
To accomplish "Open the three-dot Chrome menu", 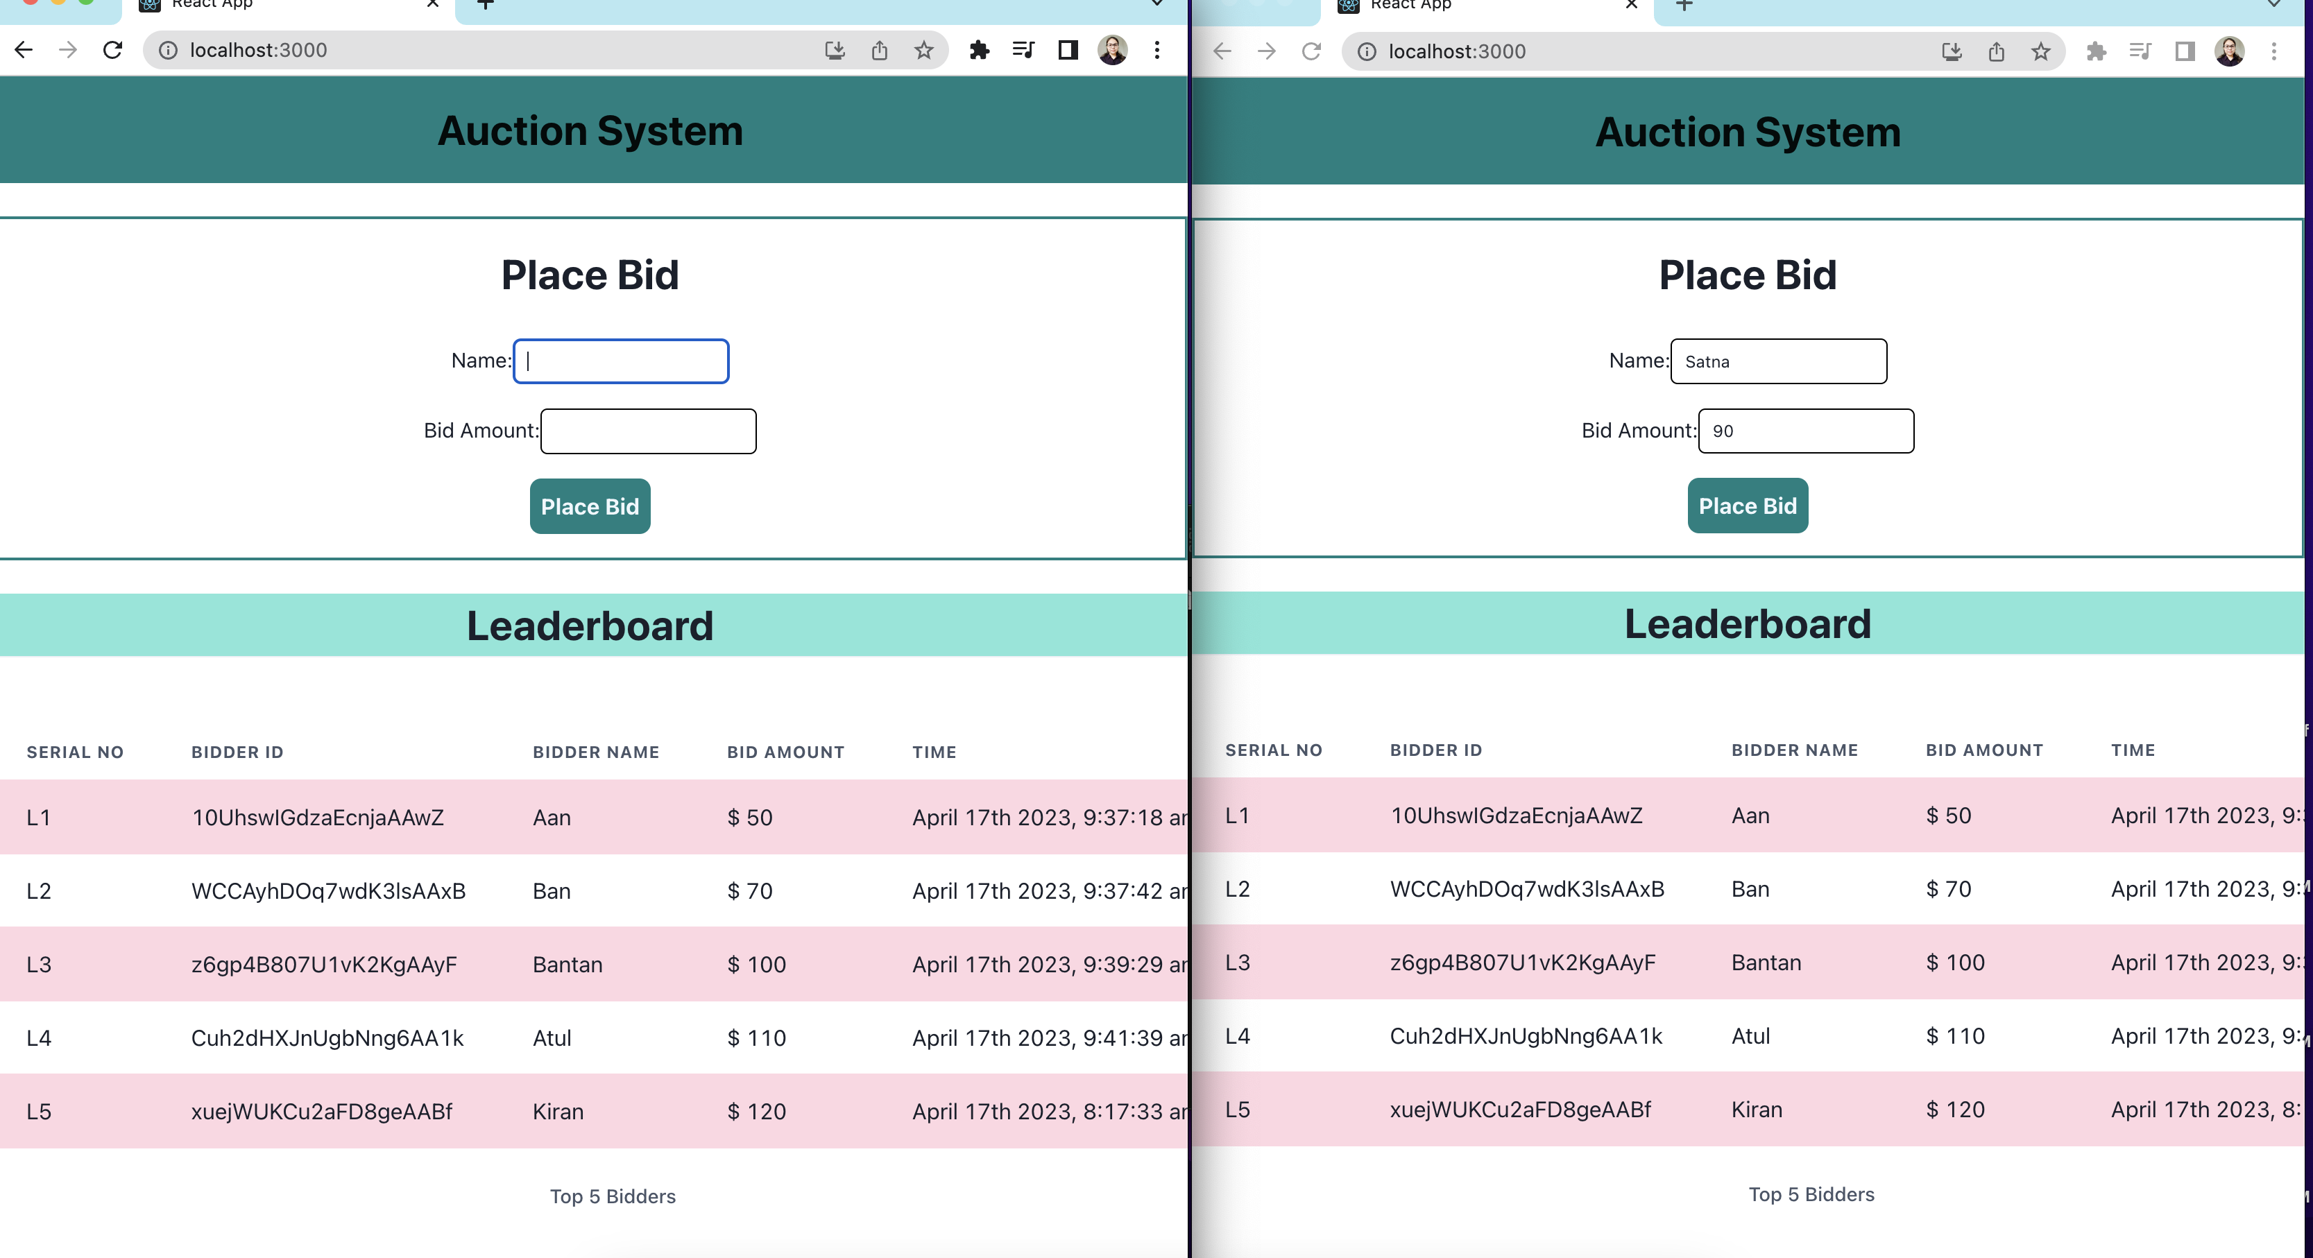I will pos(1156,50).
